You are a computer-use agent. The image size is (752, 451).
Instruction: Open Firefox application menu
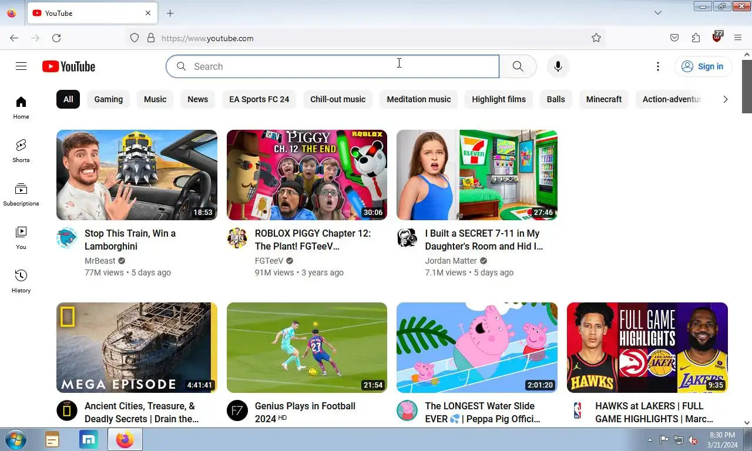point(738,38)
